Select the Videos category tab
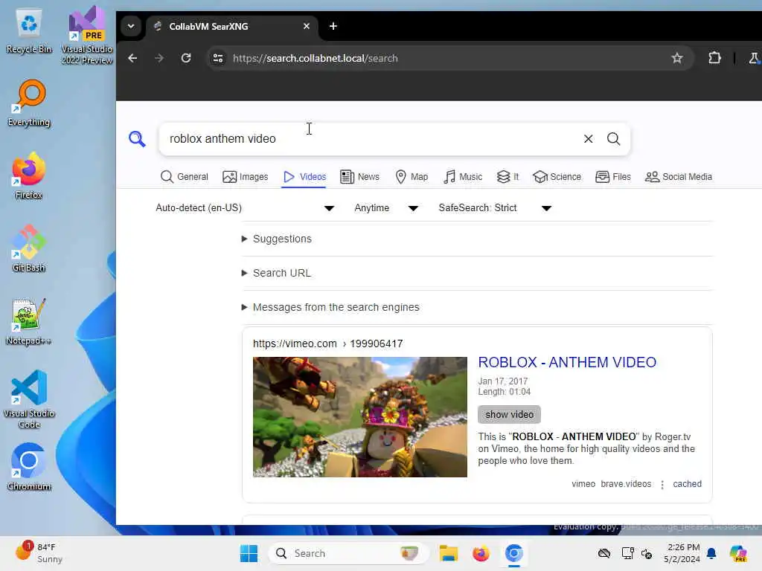 click(x=304, y=177)
